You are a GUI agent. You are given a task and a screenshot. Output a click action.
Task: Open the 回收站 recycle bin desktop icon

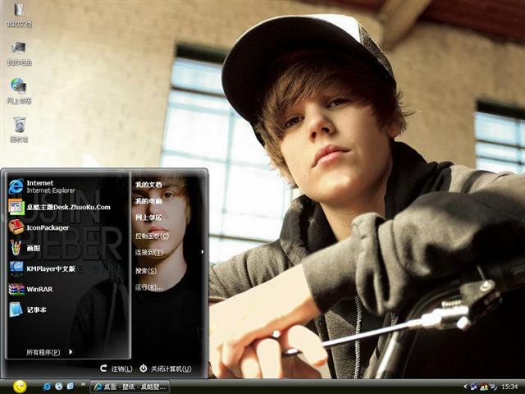(x=19, y=130)
